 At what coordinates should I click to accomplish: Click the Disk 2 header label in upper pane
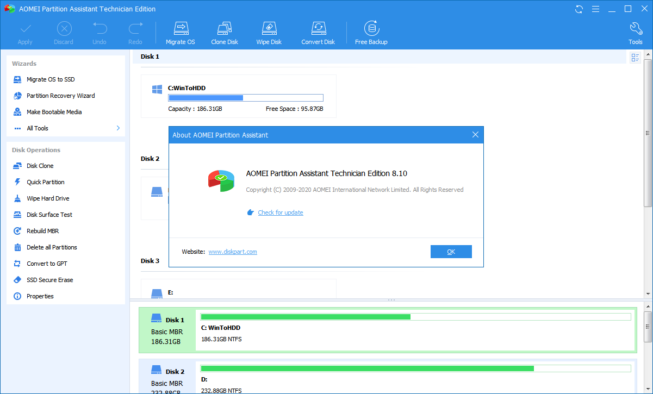click(x=150, y=159)
